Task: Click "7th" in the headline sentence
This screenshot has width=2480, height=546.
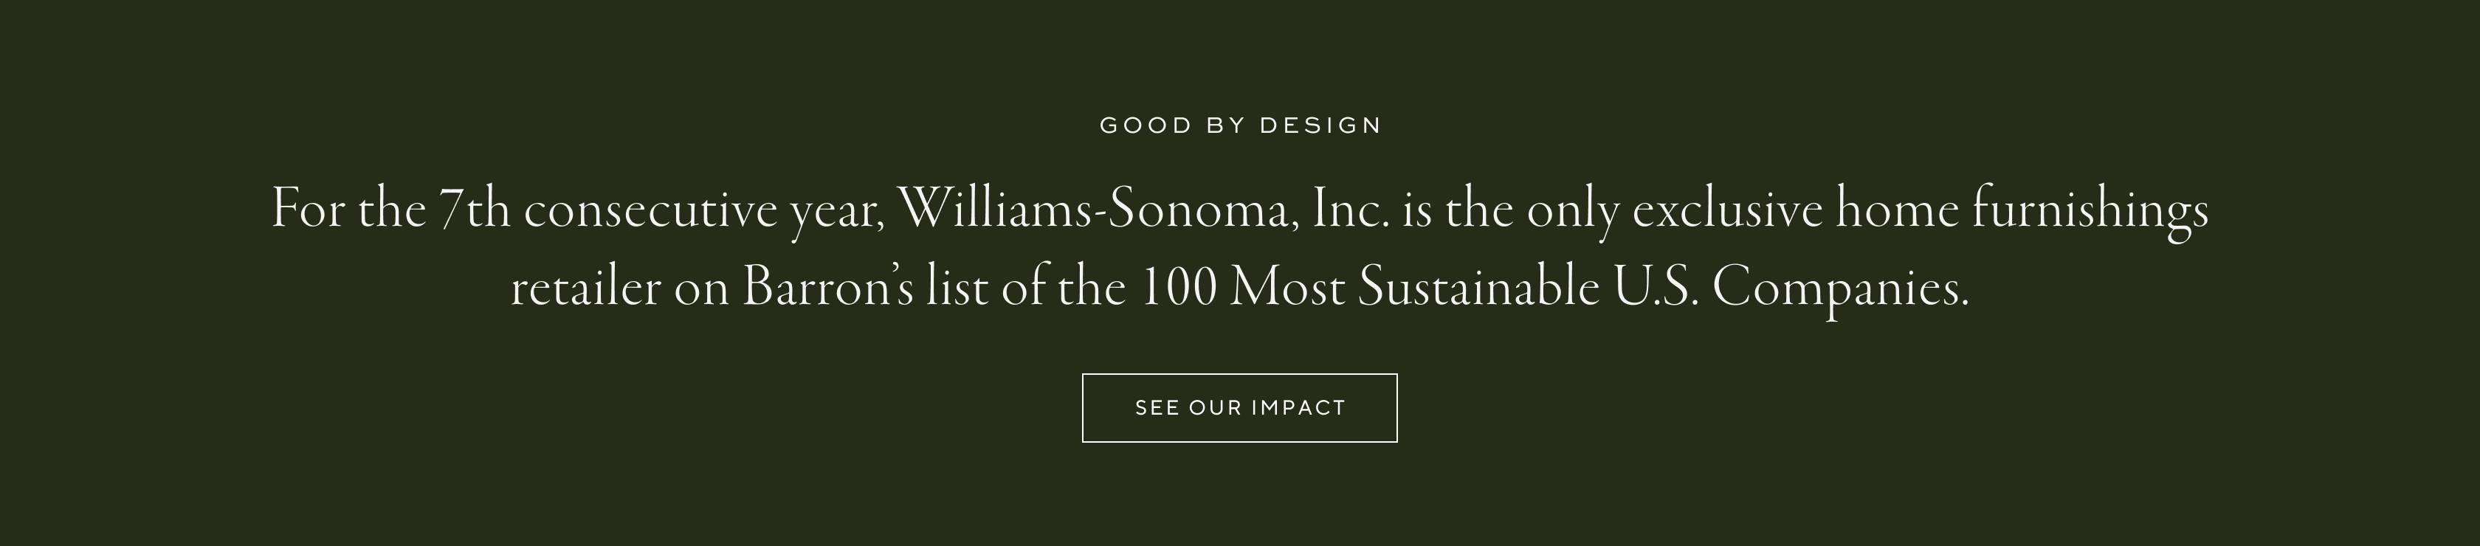Action: pyautogui.click(x=474, y=210)
